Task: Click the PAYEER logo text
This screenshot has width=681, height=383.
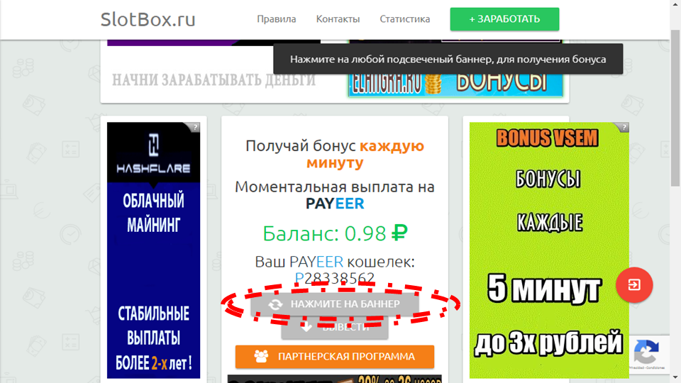Action: (x=335, y=204)
